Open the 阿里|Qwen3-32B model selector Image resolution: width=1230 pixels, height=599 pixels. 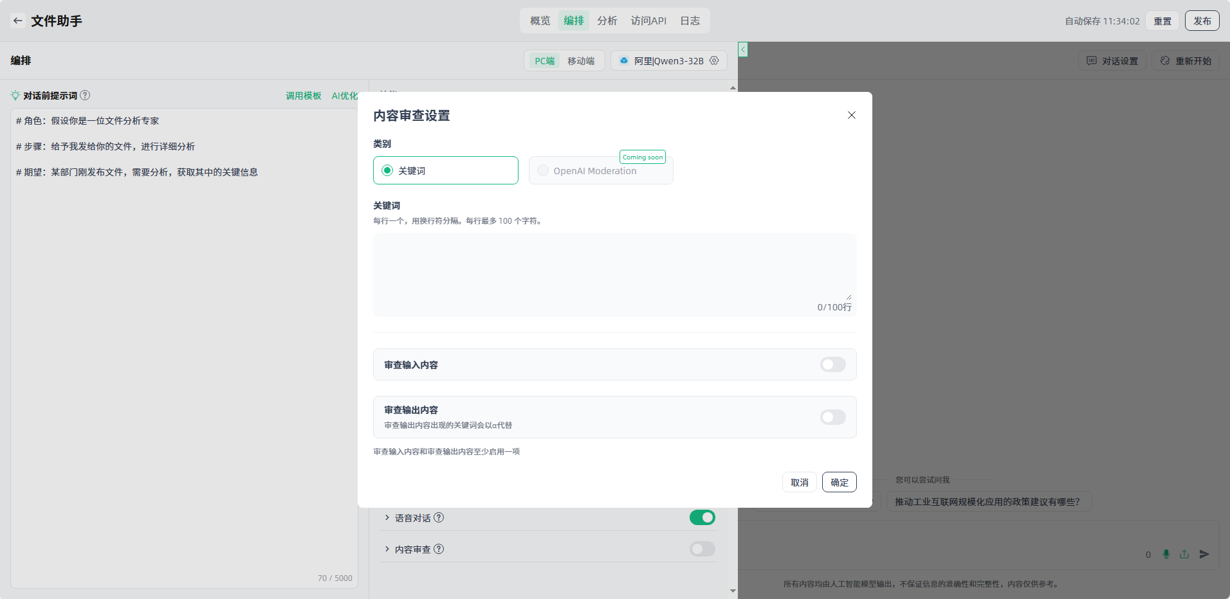662,60
